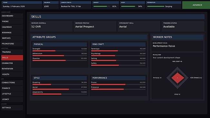Click the Training Status Available card
This screenshot has height=118, width=210.
[183, 26]
